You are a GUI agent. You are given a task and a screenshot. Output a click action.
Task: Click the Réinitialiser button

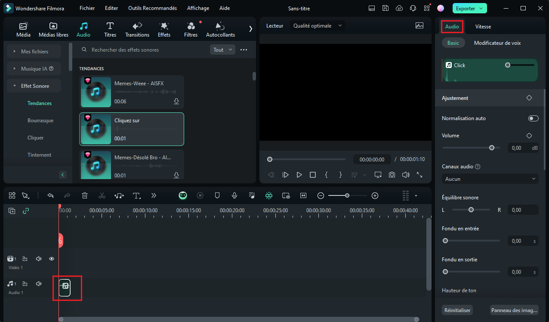coord(457,310)
